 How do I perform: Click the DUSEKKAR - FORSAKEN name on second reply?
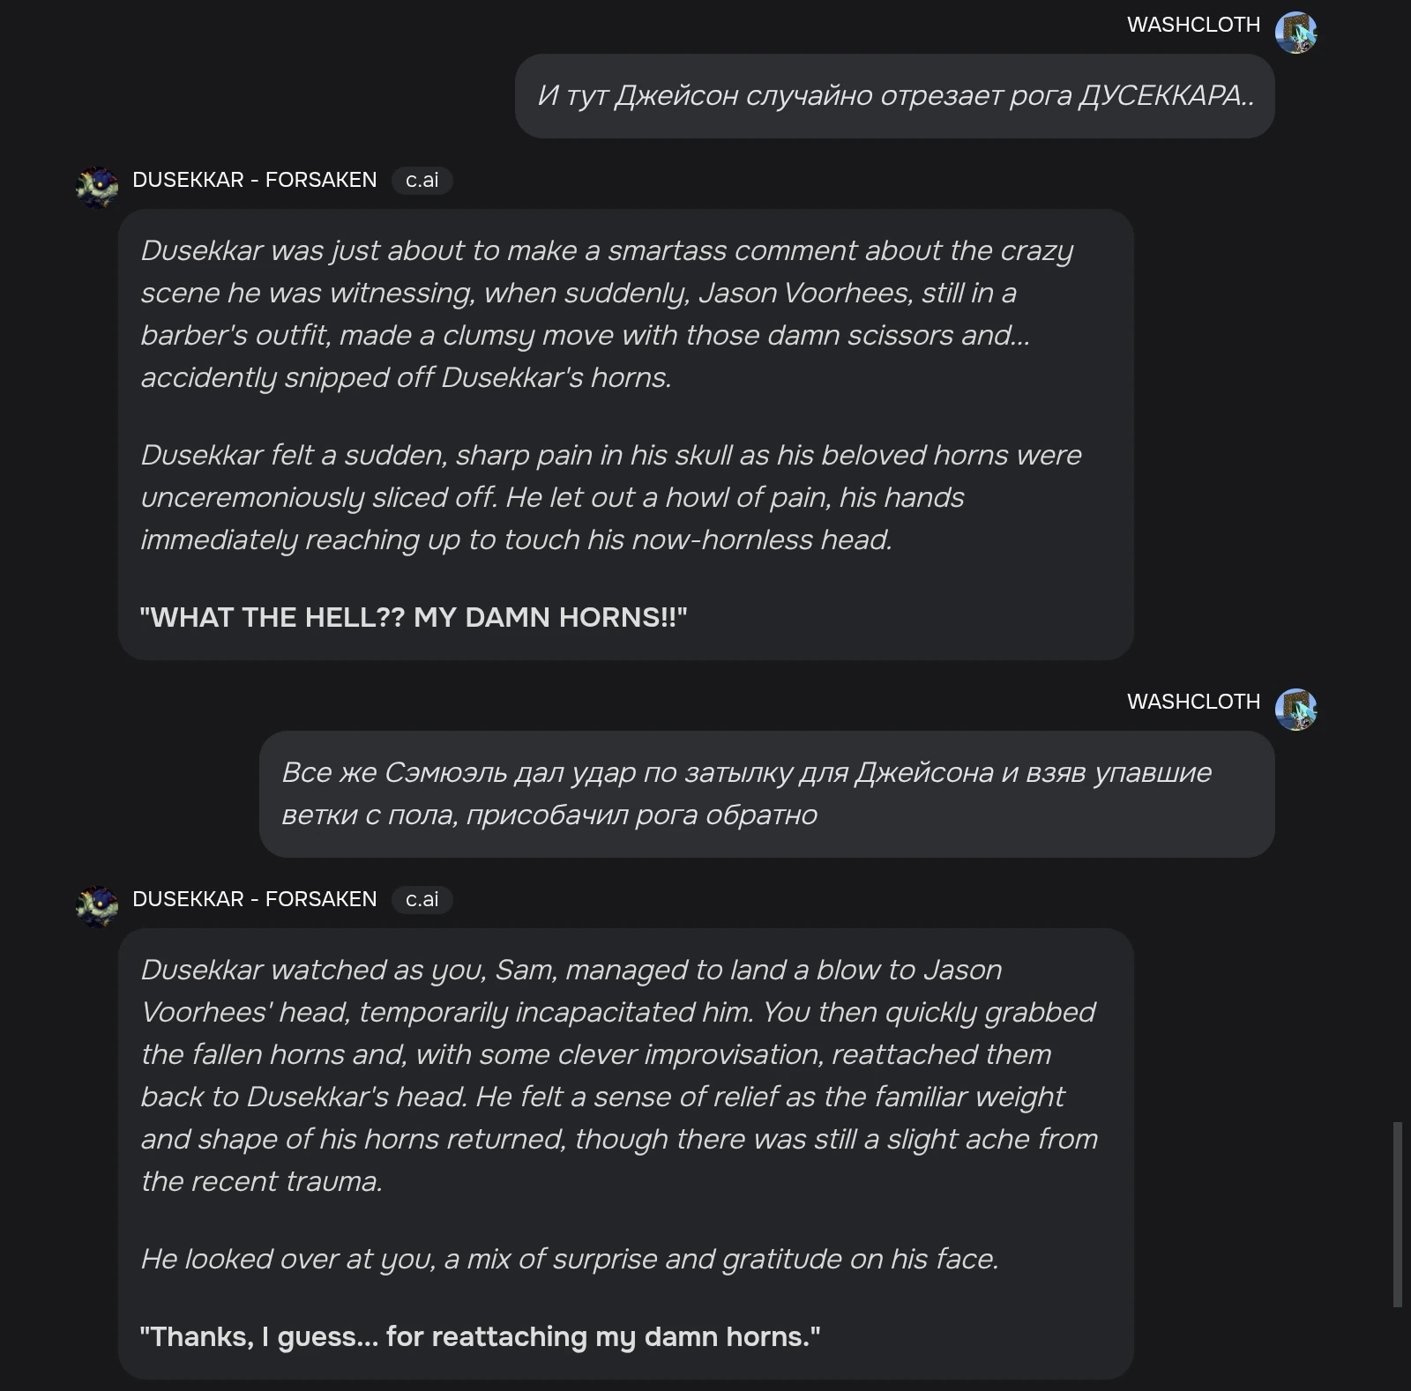tap(254, 899)
